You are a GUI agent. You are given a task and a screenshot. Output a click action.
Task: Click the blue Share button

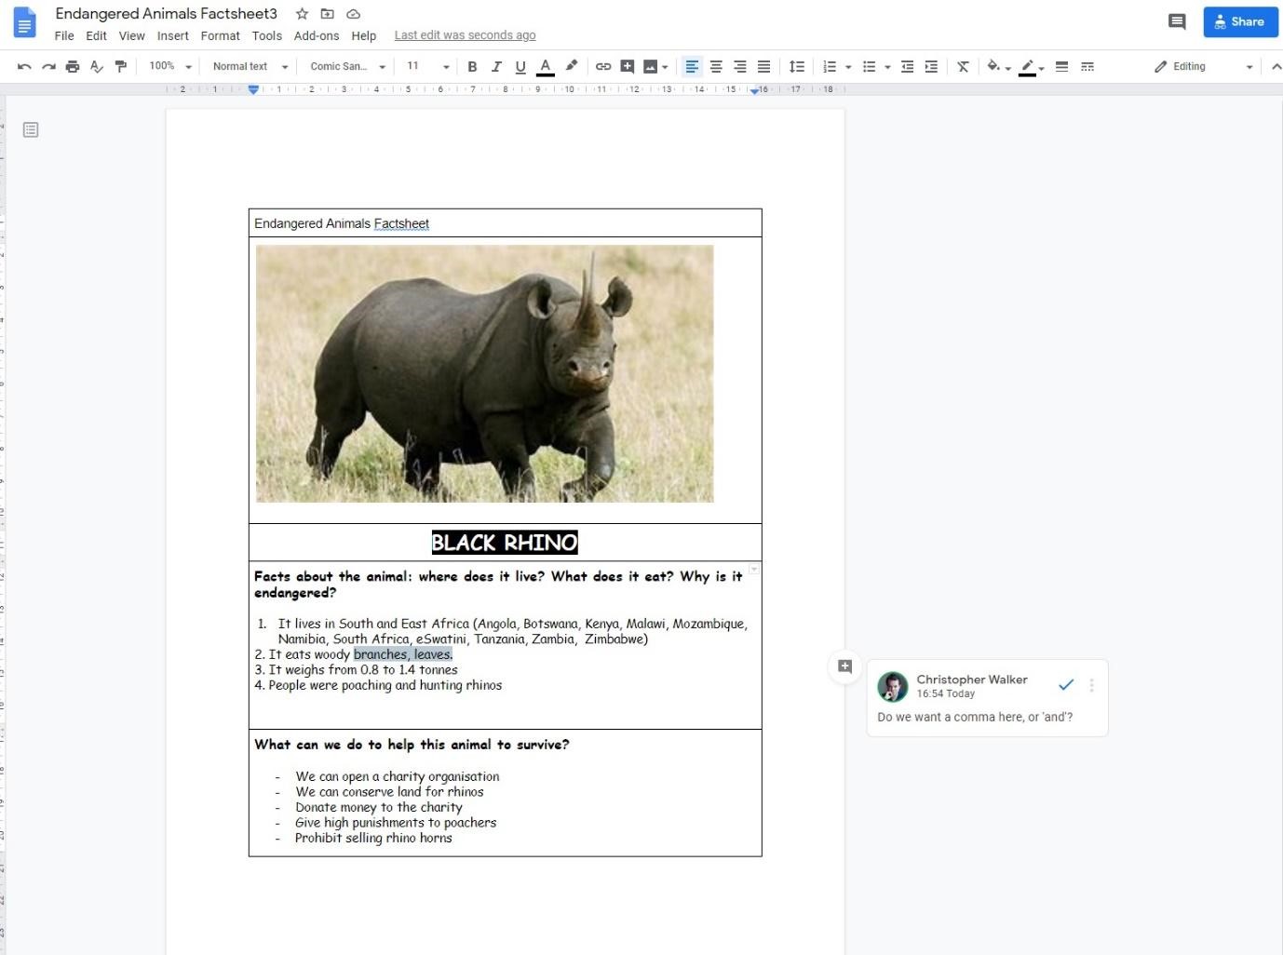point(1240,21)
